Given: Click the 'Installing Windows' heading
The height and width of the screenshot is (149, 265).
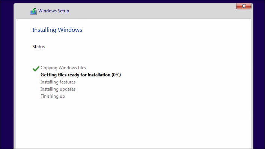Looking at the screenshot, I should tap(57, 30).
